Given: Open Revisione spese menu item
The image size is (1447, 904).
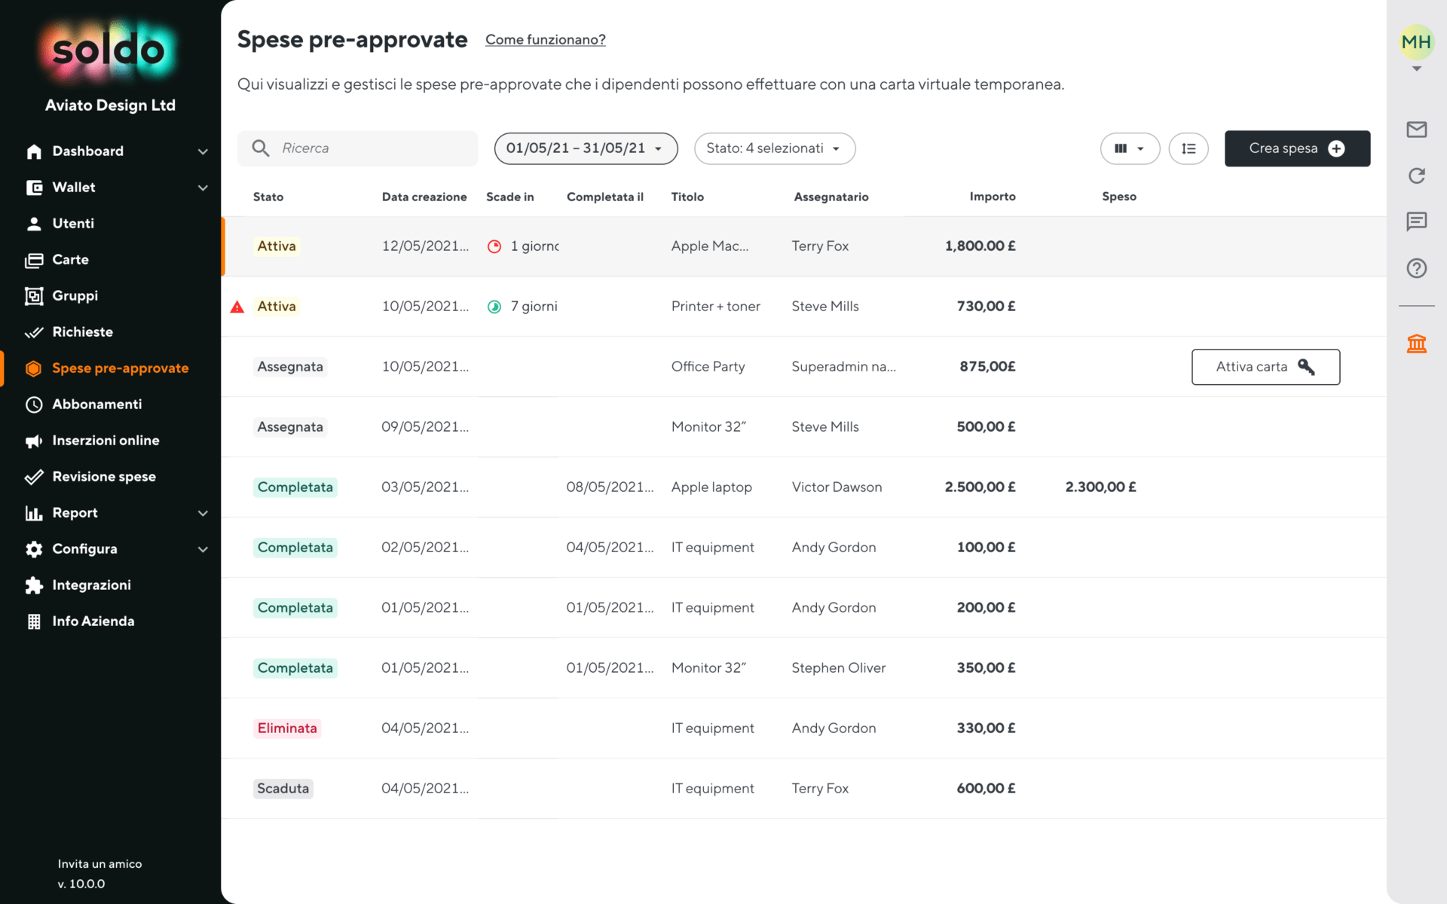Looking at the screenshot, I should (x=104, y=477).
